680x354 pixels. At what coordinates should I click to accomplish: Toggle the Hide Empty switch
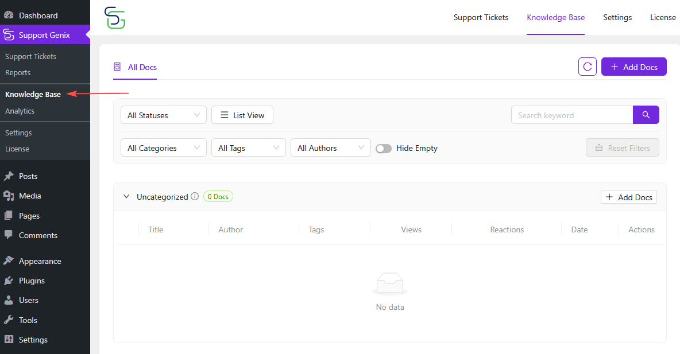pos(384,148)
